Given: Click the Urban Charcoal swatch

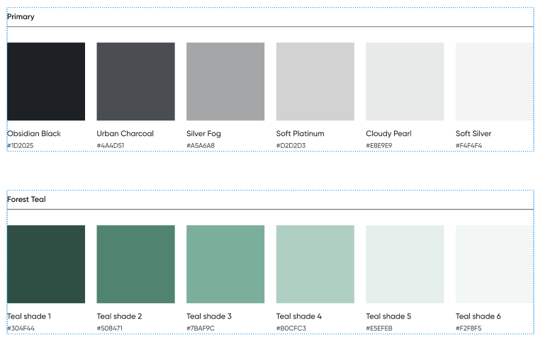Looking at the screenshot, I should (136, 81).
